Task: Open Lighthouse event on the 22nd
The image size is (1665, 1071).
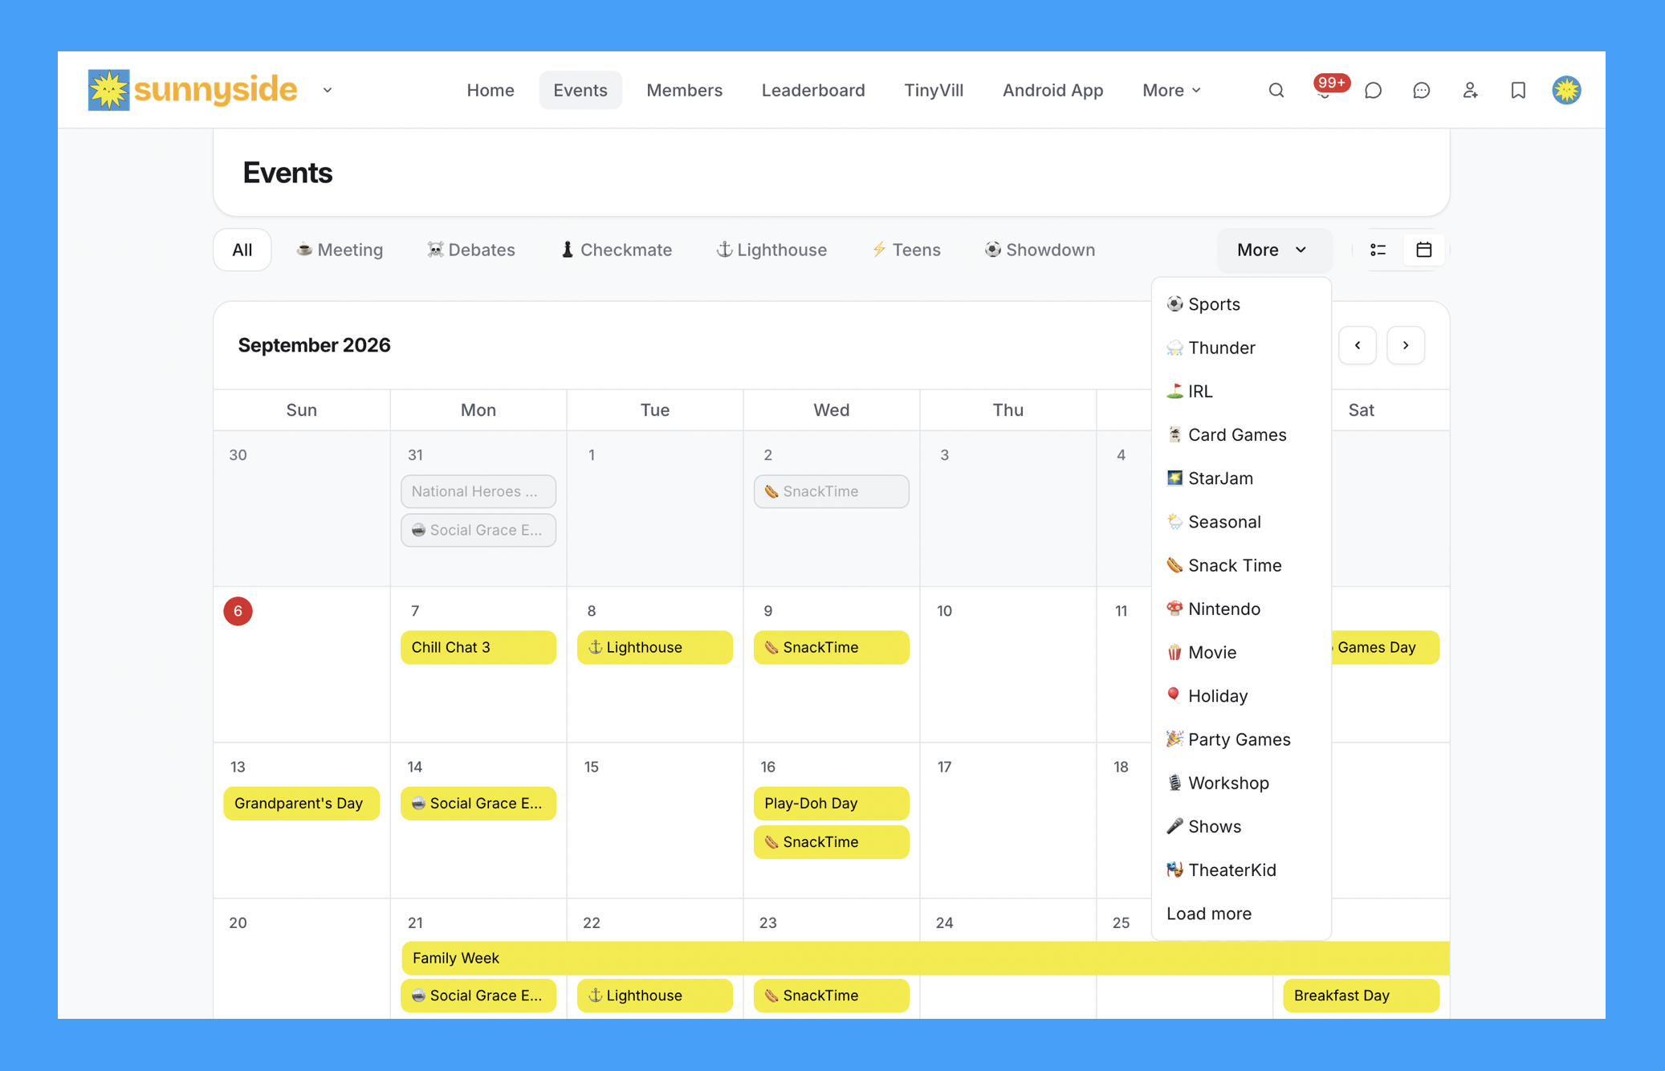Action: coord(655,996)
